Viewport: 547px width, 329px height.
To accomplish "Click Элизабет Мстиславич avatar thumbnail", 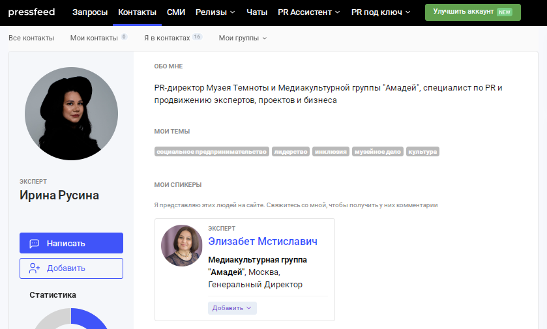I will coord(182,246).
